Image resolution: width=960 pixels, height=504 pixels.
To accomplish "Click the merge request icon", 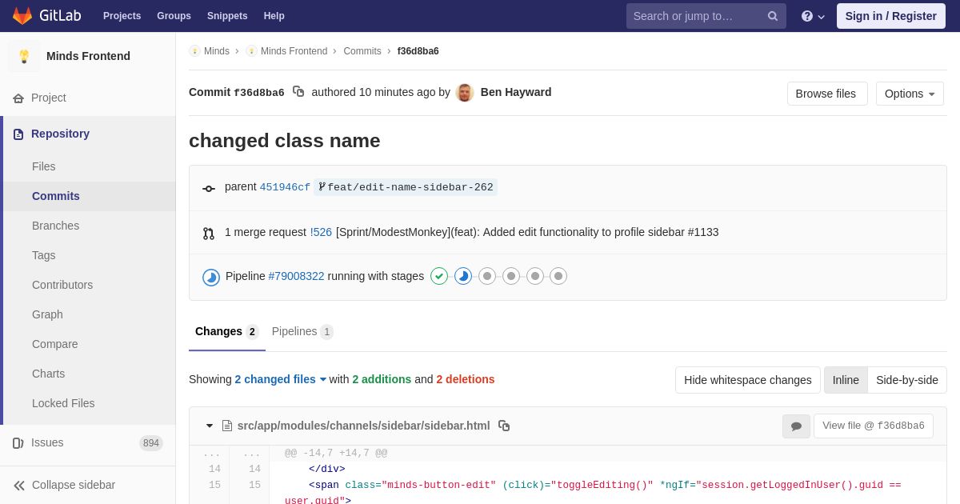I will point(209,234).
